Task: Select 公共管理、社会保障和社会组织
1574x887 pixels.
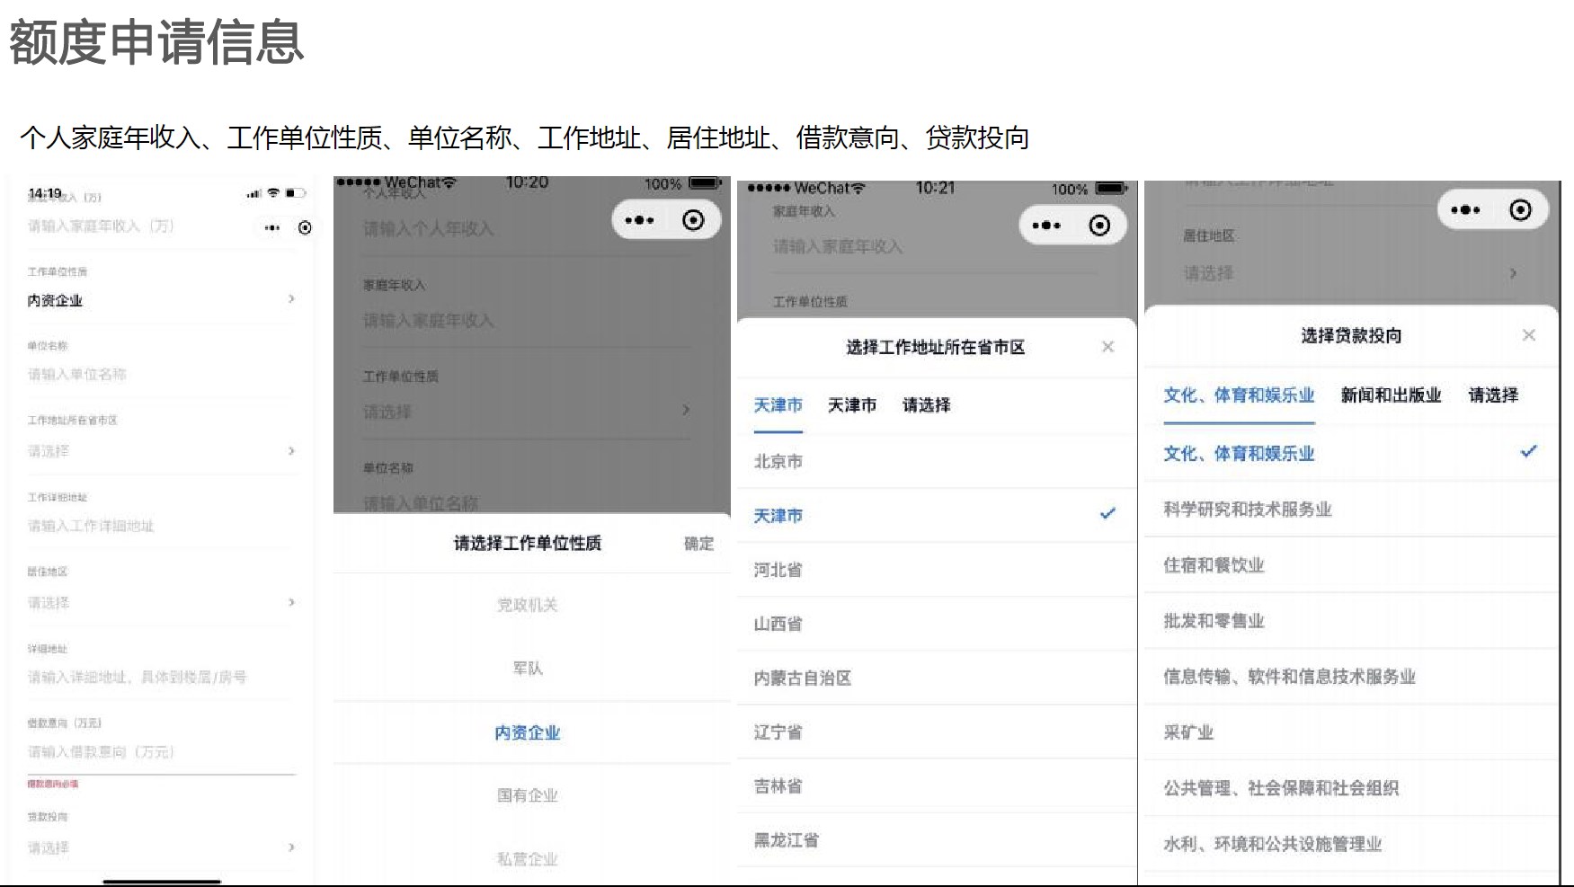Action: pyautogui.click(x=1351, y=788)
